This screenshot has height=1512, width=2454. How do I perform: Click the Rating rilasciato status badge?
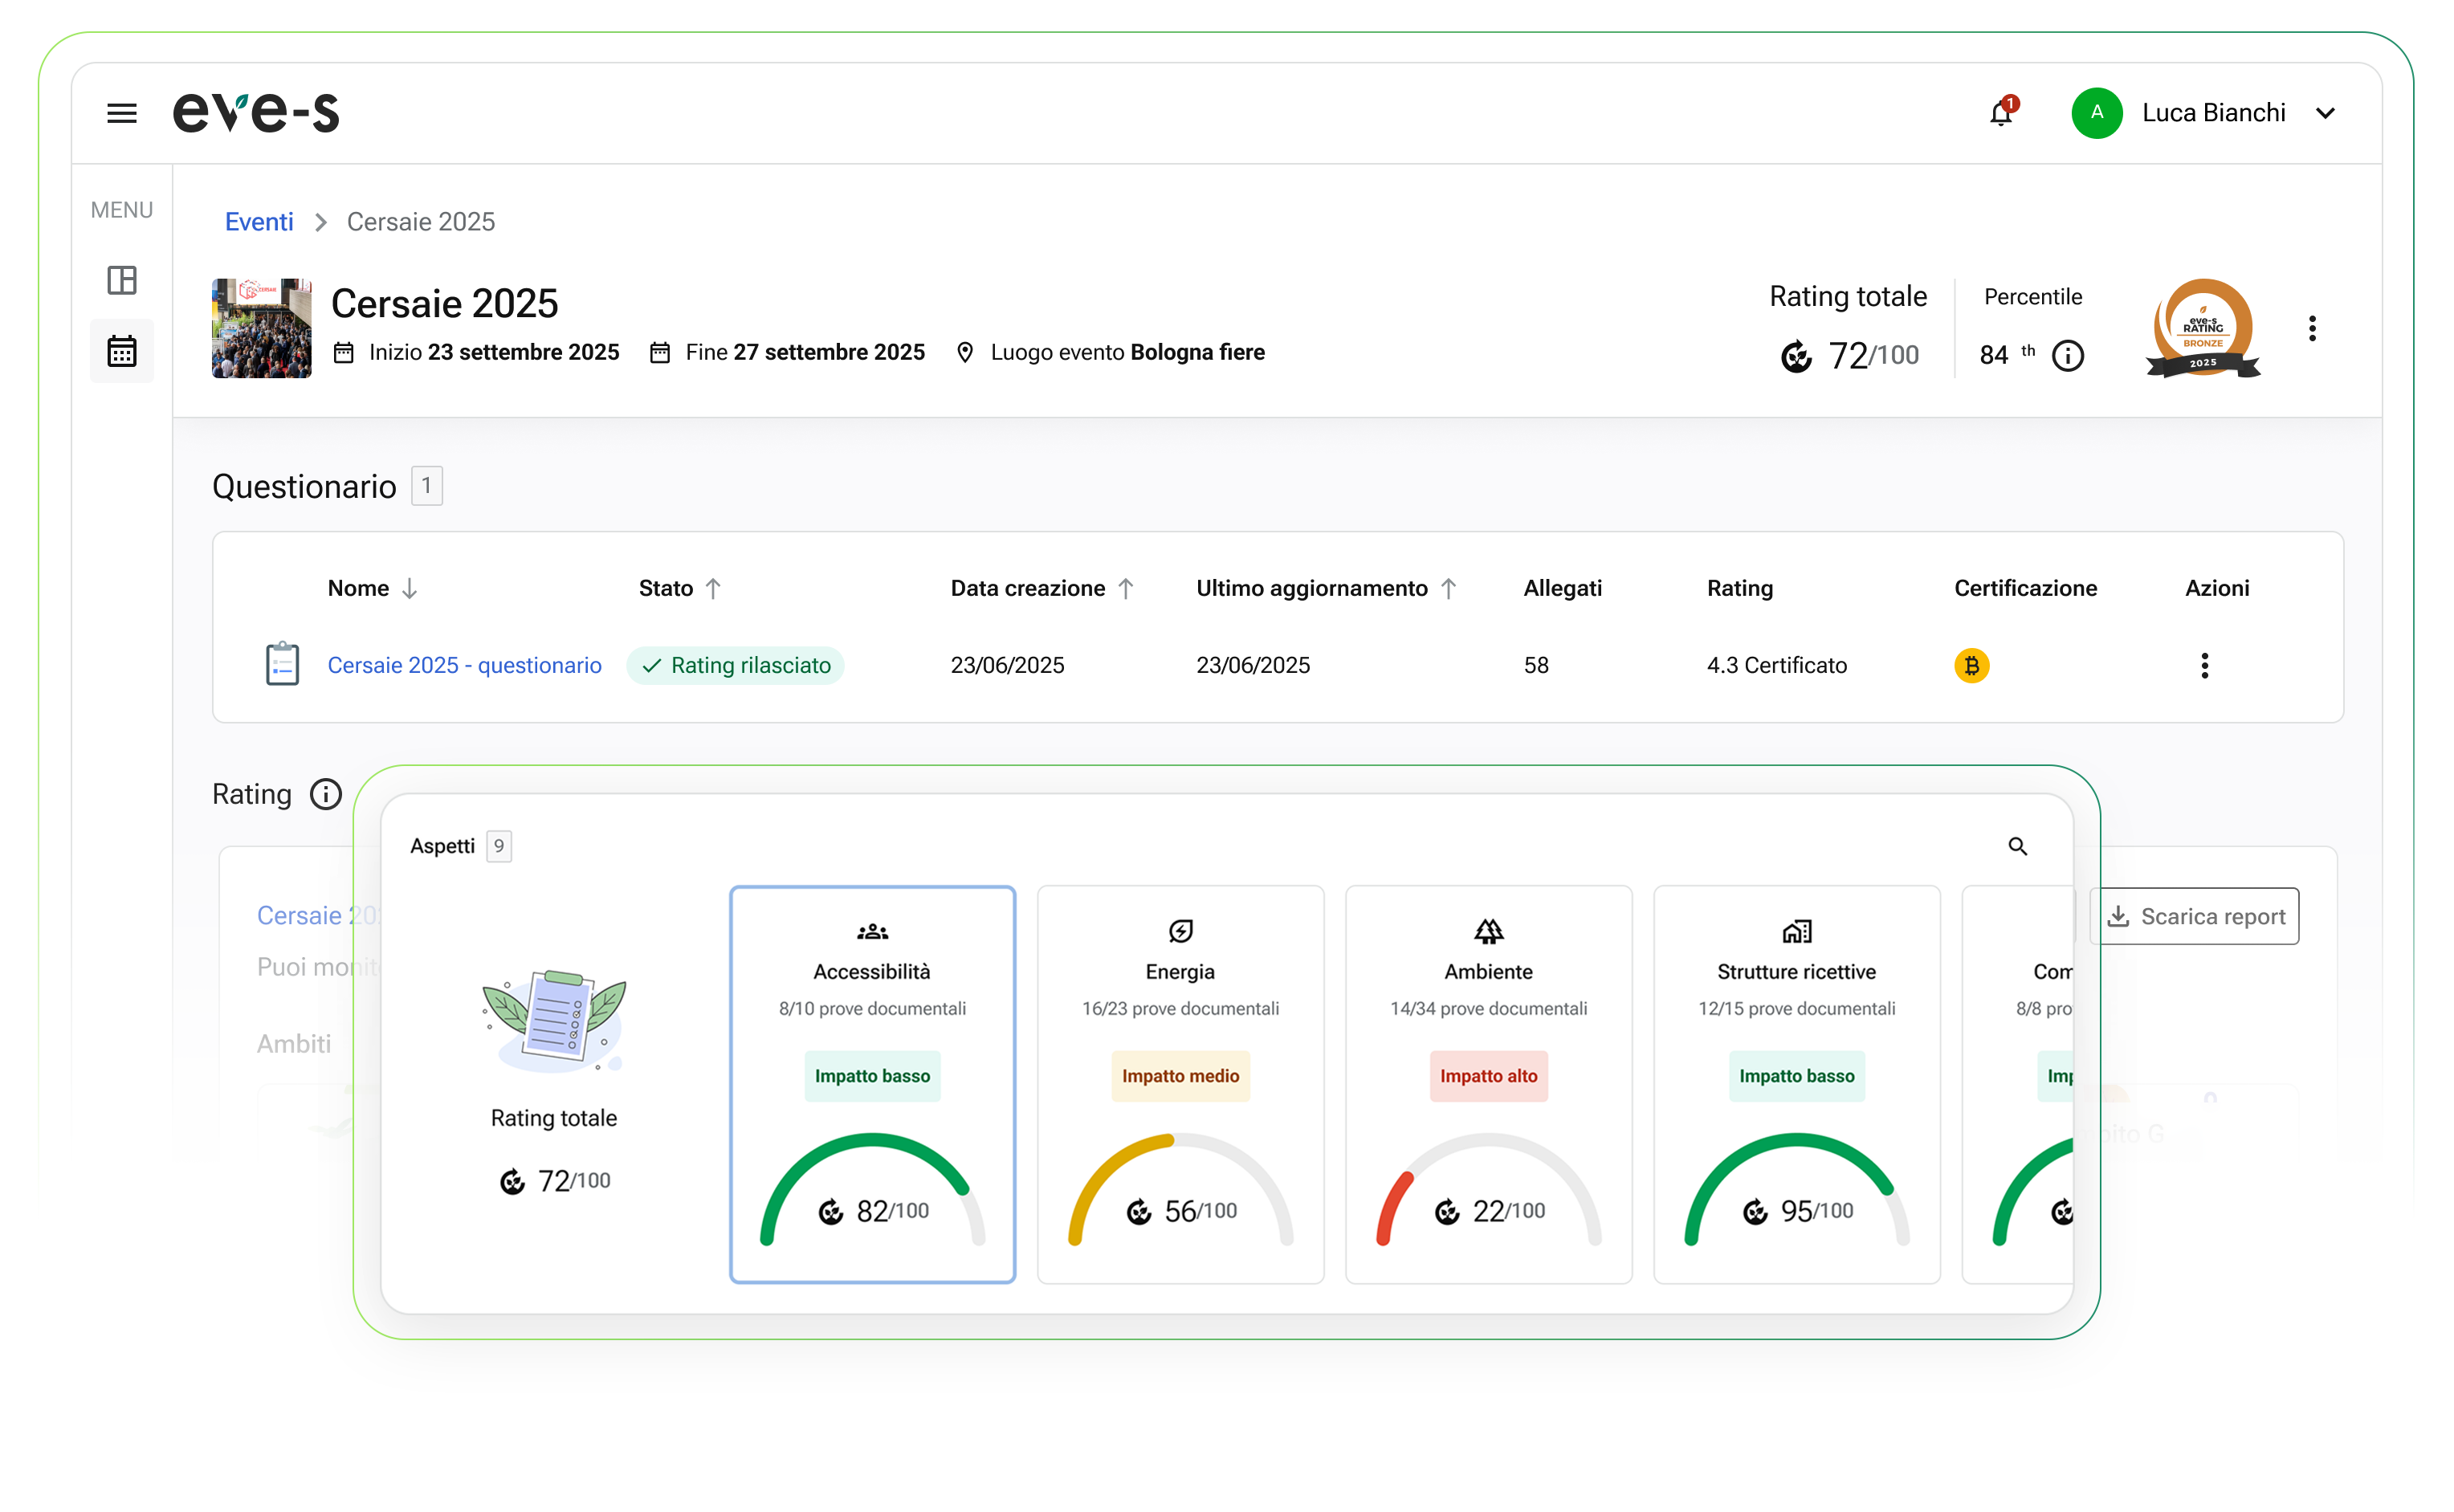point(735,665)
